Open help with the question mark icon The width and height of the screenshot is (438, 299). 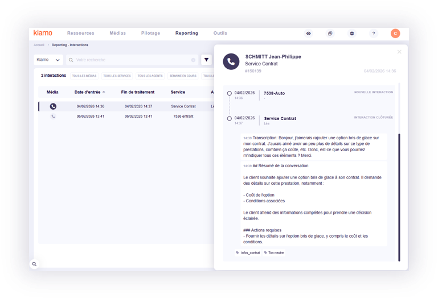click(374, 34)
